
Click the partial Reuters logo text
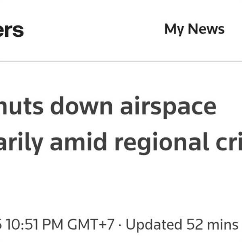coord(12,30)
